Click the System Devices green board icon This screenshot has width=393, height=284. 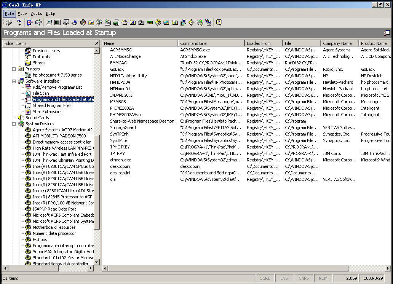pyautogui.click(x=200, y=22)
